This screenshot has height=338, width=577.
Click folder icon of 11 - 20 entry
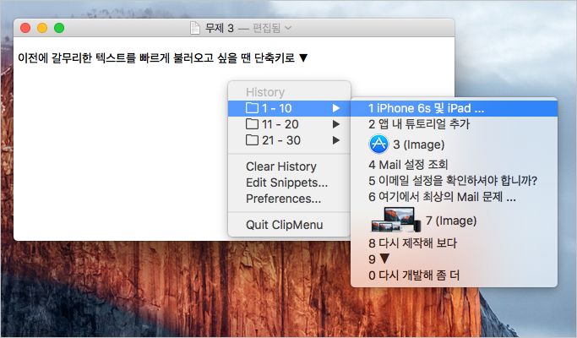(252, 123)
